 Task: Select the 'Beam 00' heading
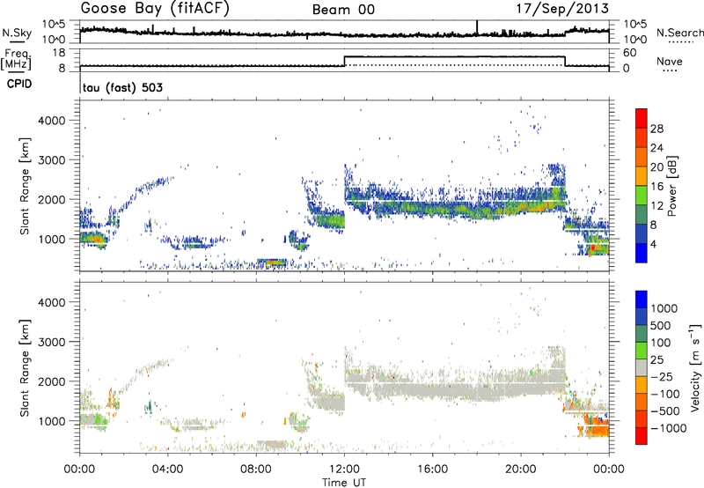click(x=343, y=10)
